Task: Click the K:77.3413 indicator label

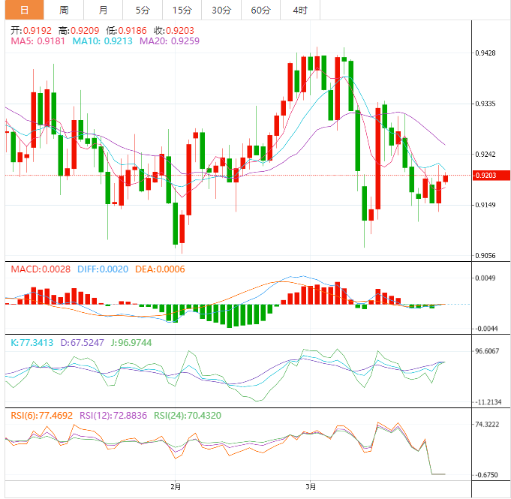Action: coord(32,343)
